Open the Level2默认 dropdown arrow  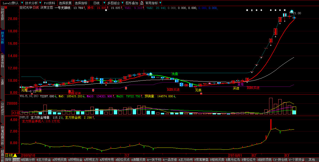tap(22, 3)
